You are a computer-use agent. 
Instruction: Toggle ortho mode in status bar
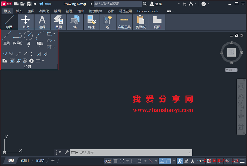133,161
